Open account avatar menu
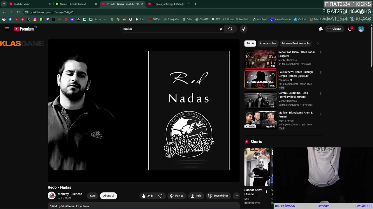This screenshot has width=373, height=209. [x=361, y=29]
